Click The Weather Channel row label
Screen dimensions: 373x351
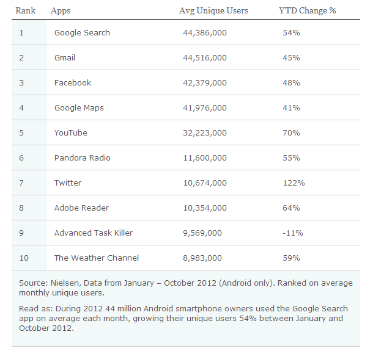pyautogui.click(x=96, y=258)
